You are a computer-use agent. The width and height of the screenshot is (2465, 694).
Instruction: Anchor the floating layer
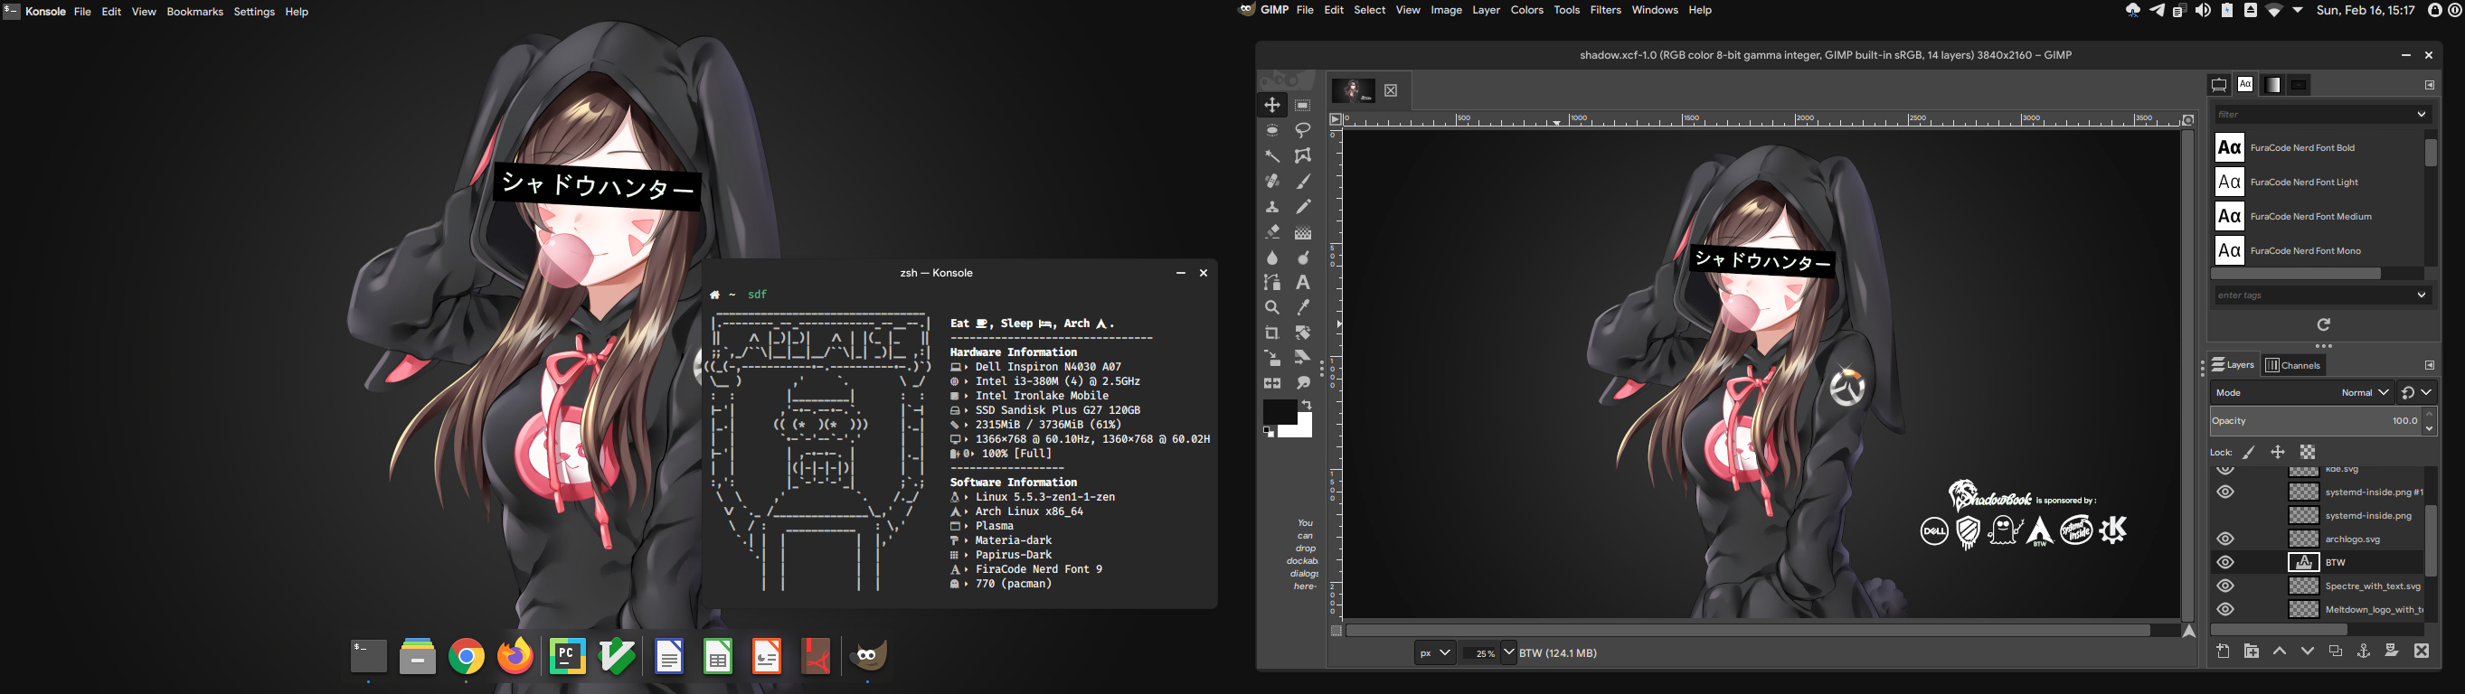point(2364,651)
